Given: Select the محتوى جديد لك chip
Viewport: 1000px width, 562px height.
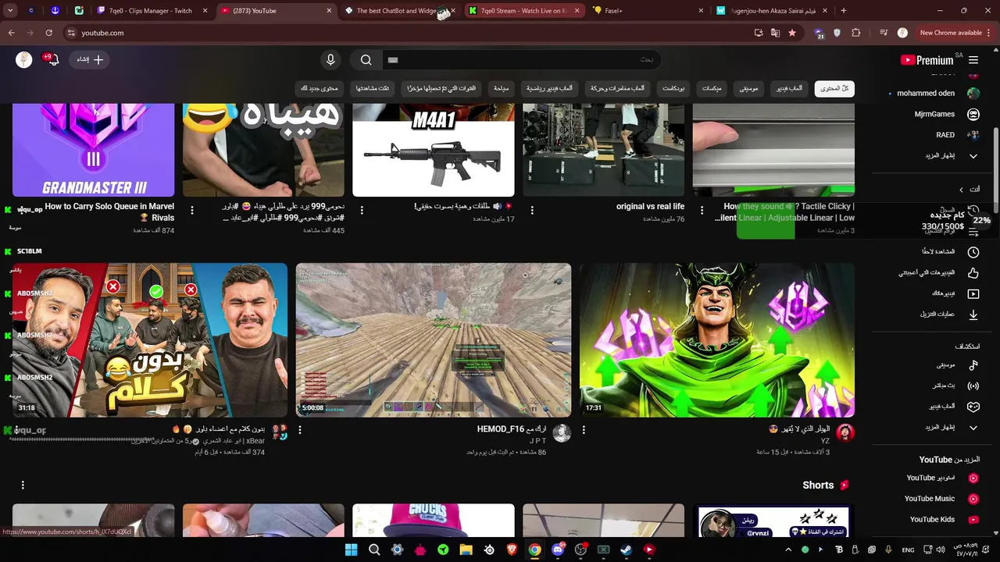Looking at the screenshot, I should coord(320,88).
